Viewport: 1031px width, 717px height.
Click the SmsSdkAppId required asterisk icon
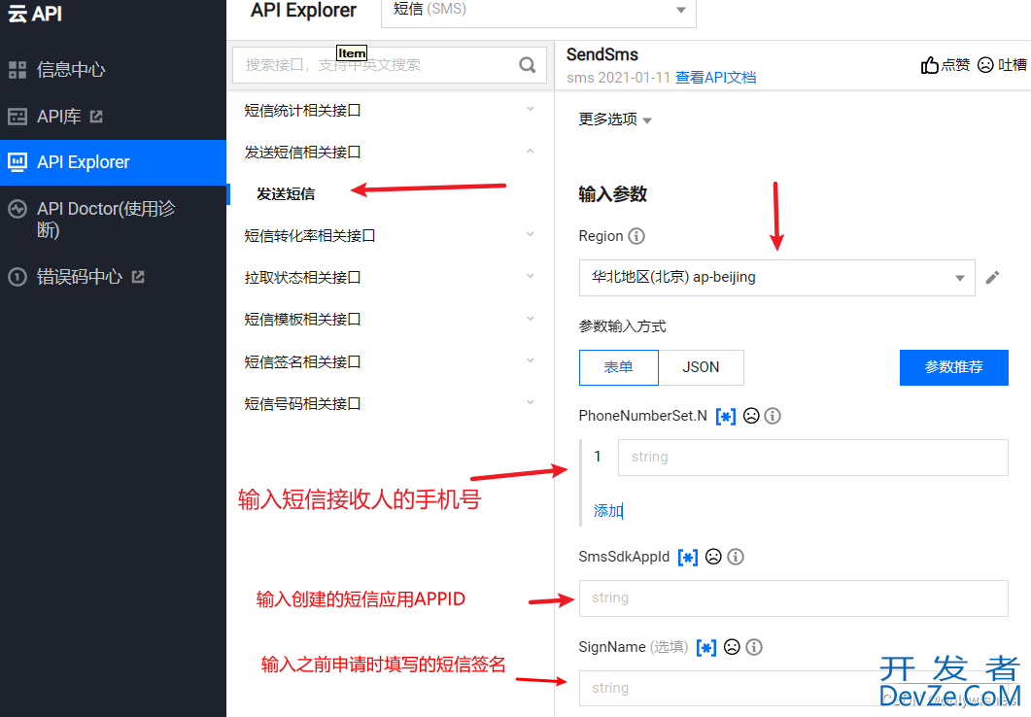[688, 558]
